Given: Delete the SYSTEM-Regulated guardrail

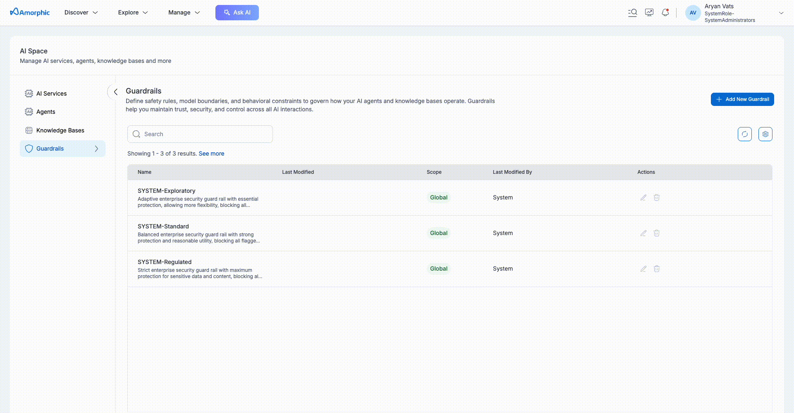Looking at the screenshot, I should pyautogui.click(x=656, y=269).
